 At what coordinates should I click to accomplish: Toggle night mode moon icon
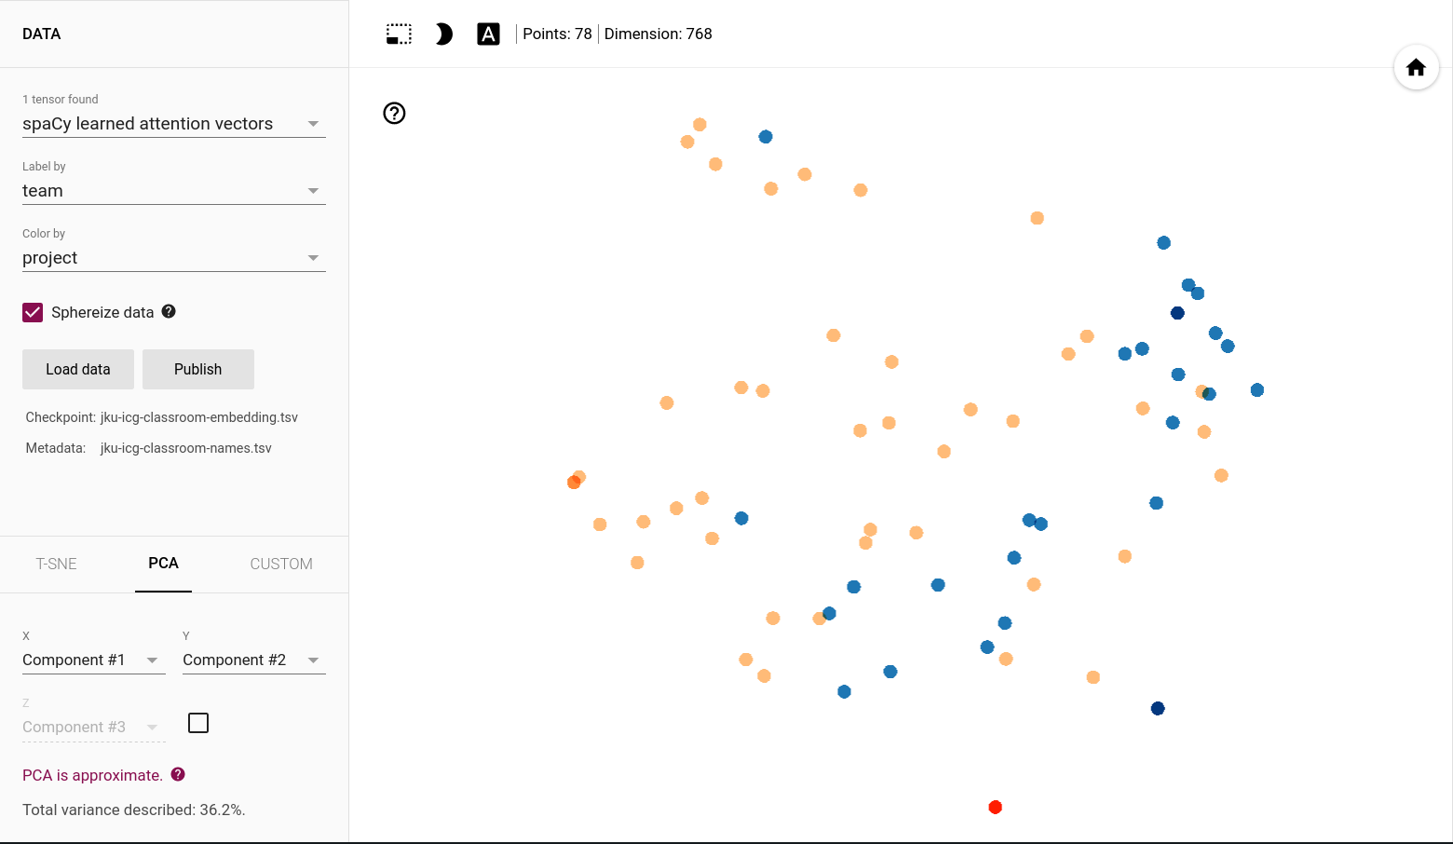point(443,34)
